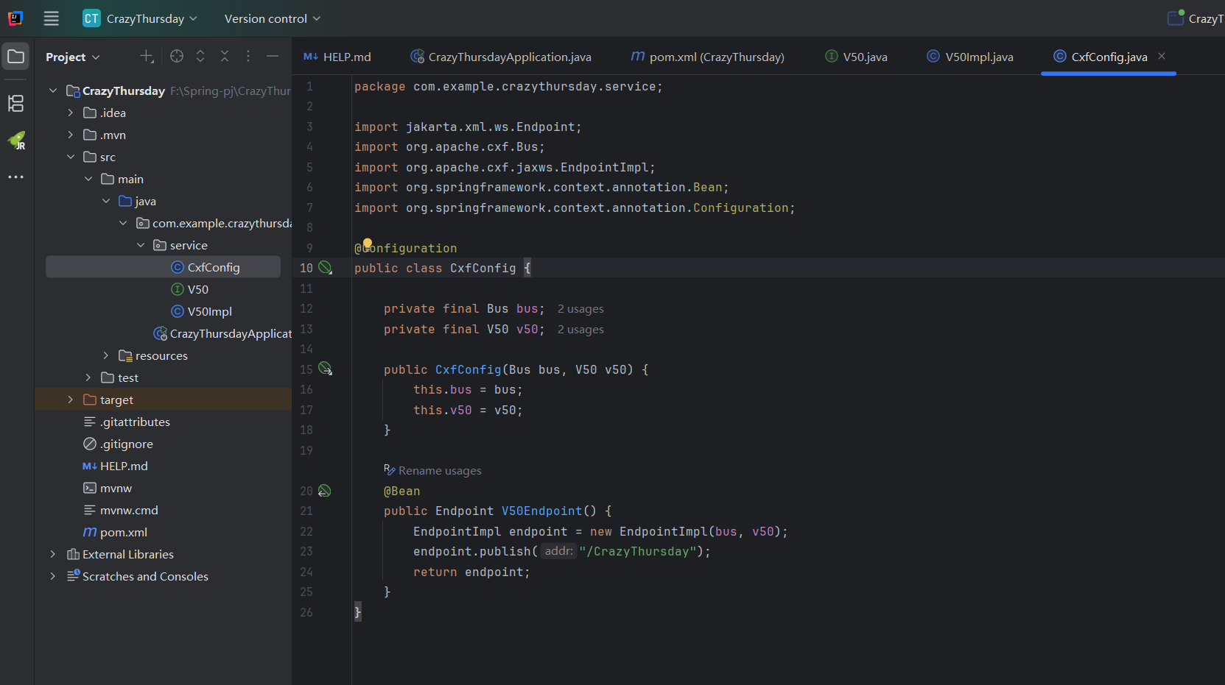
Task: Collapse All nodes in Project panel
Action: click(225, 56)
